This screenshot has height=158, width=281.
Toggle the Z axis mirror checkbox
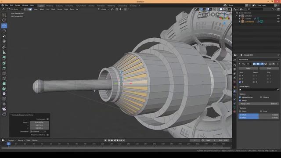click(240, 82)
